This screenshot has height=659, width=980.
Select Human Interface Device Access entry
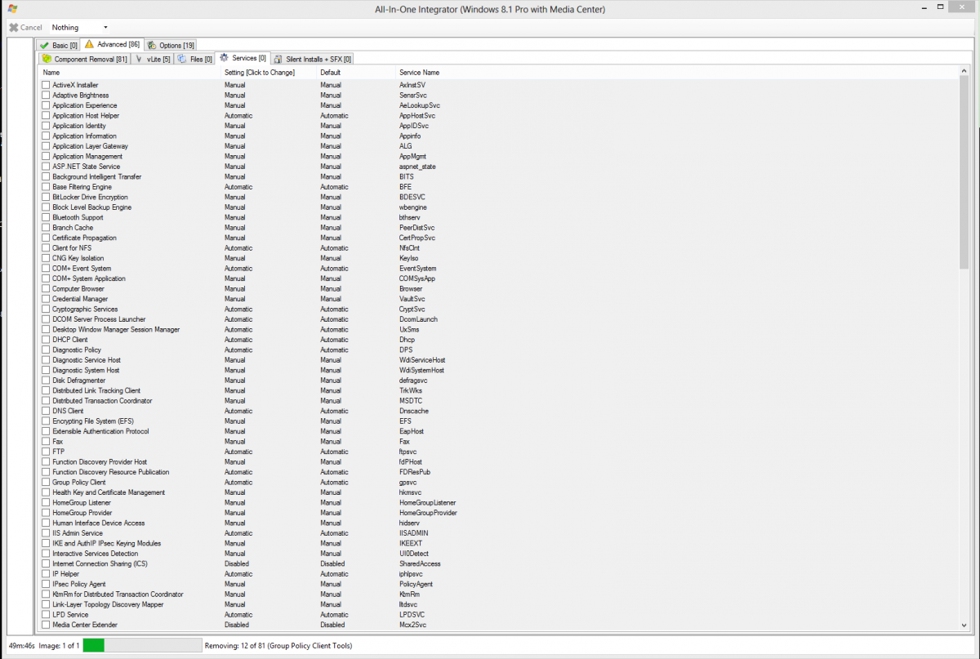coord(98,523)
